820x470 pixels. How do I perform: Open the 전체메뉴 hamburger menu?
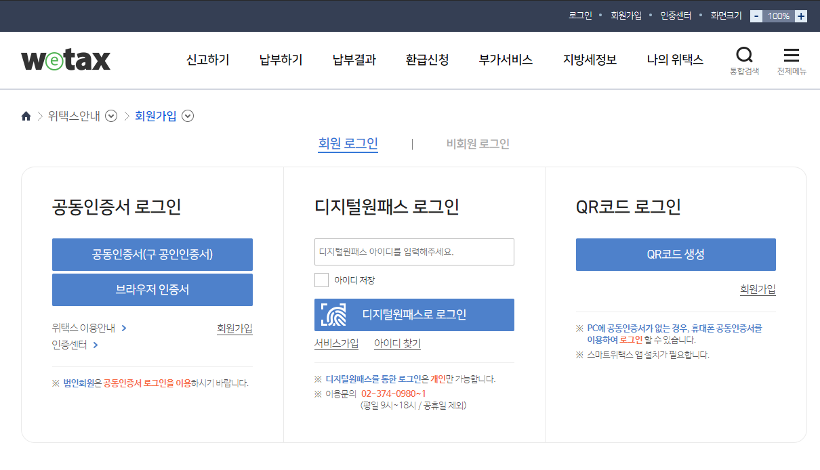pyautogui.click(x=791, y=60)
